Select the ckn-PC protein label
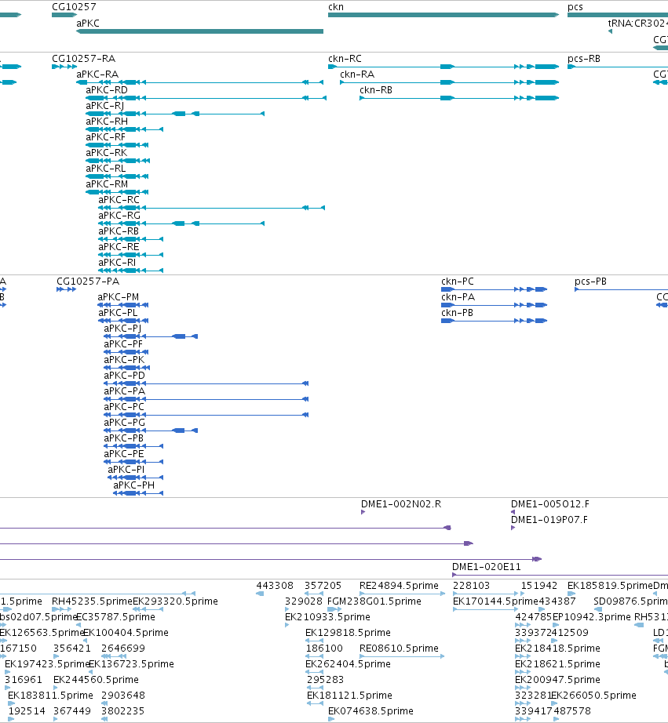This screenshot has height=723, width=668. [458, 282]
